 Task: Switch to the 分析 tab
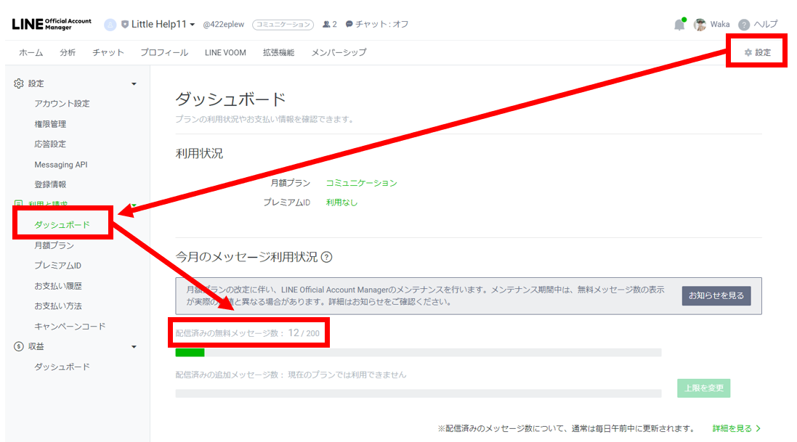coord(68,53)
